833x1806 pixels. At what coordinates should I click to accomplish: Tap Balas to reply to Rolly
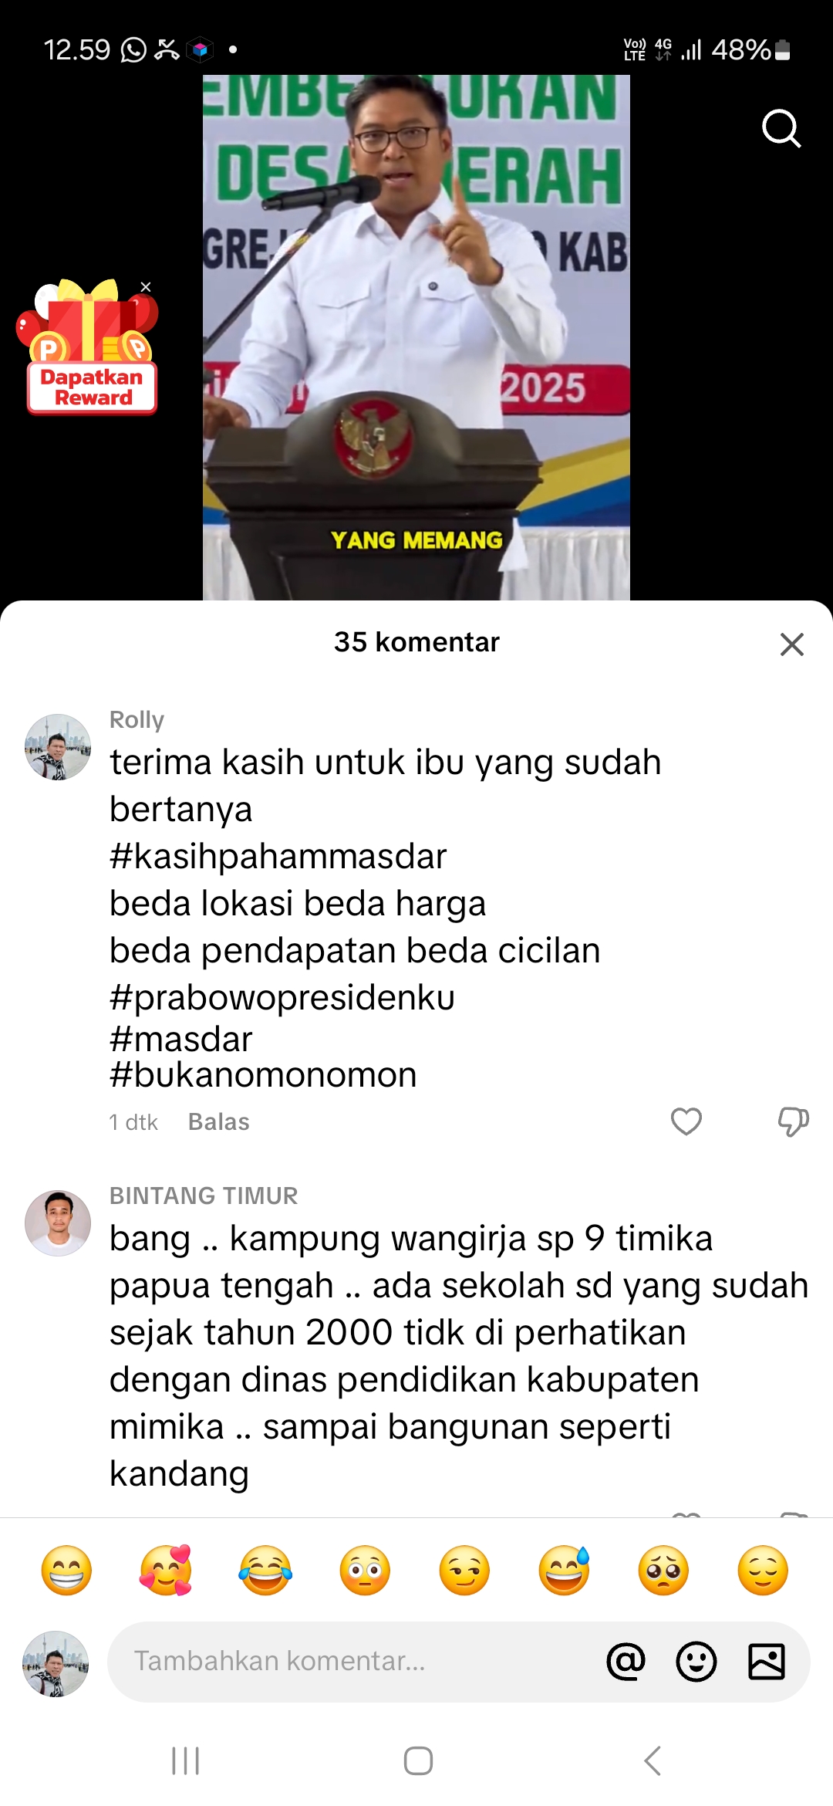219,1121
